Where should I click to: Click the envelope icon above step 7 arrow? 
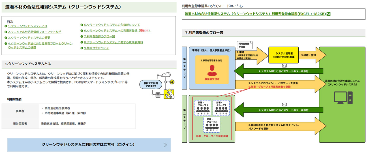coord(284,104)
